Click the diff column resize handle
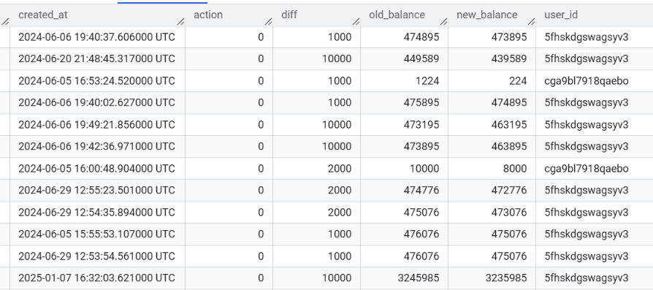This screenshot has width=653, height=290. pos(356,21)
